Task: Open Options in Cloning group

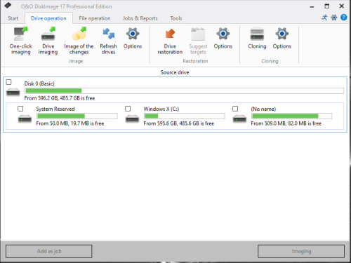Action: 282,38
